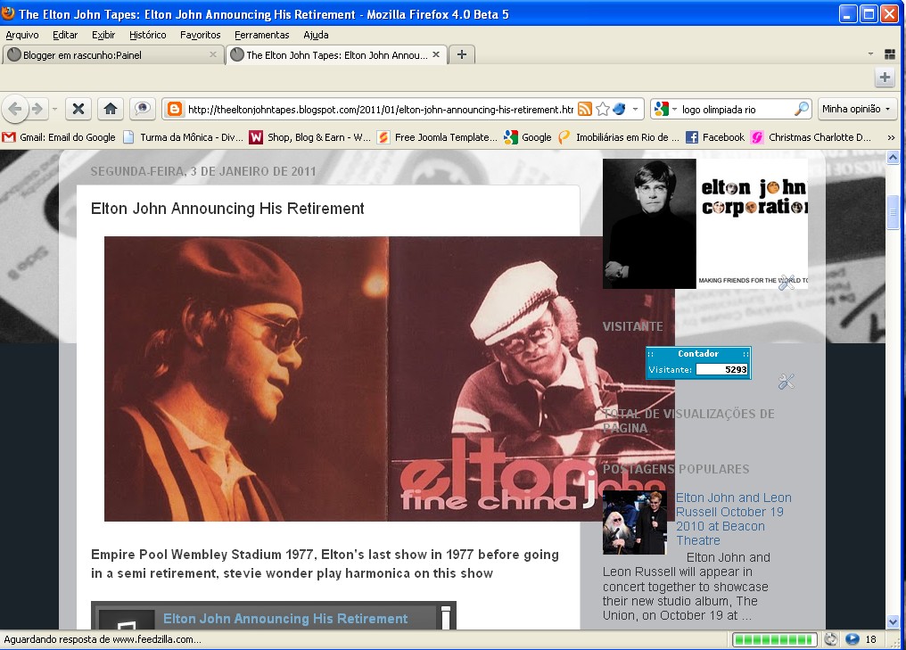Open the Ferramentas menu
Image resolution: width=906 pixels, height=650 pixels.
click(x=262, y=35)
